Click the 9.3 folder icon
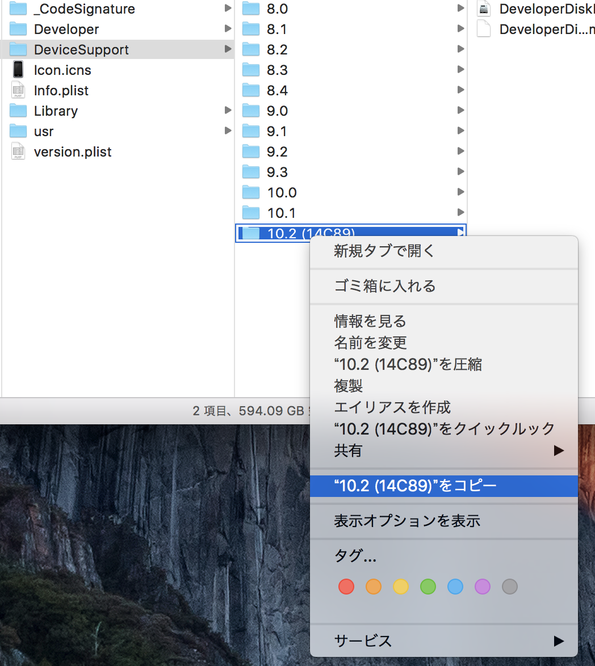 pos(251,172)
